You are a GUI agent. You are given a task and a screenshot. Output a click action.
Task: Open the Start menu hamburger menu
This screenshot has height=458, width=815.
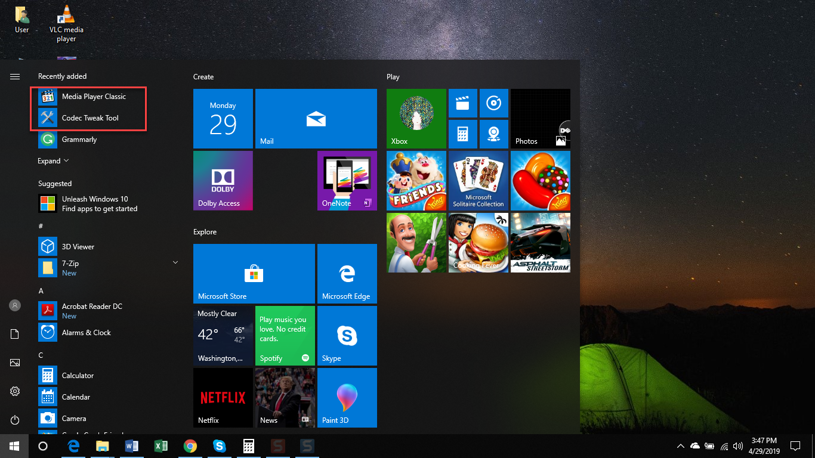[x=14, y=76]
